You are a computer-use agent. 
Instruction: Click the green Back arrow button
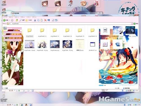click(x=4, y=20)
